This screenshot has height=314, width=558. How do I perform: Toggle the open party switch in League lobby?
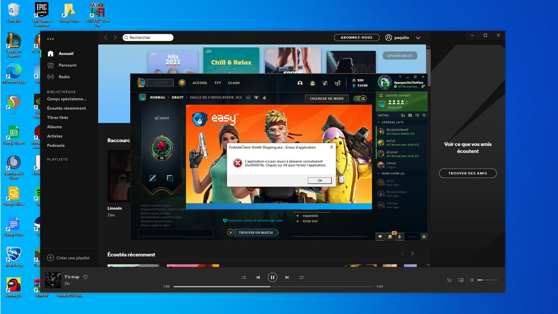click(x=360, y=99)
